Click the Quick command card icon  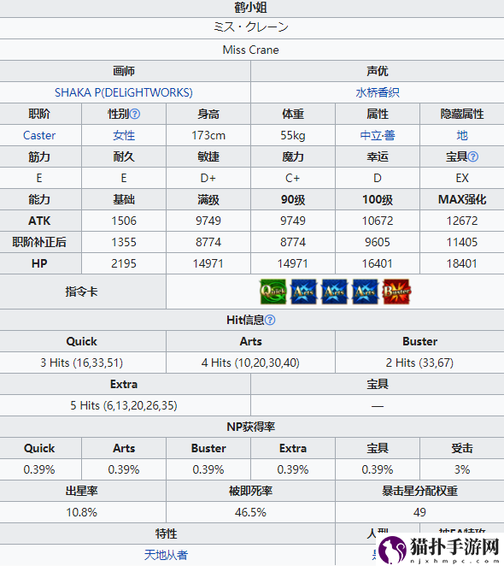[x=273, y=292]
